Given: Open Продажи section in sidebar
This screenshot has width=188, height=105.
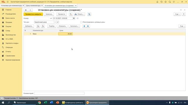Looking at the screenshot, I should pos(9,22).
